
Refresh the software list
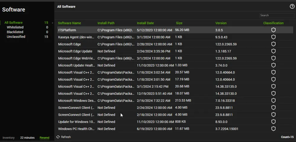coord(64,137)
